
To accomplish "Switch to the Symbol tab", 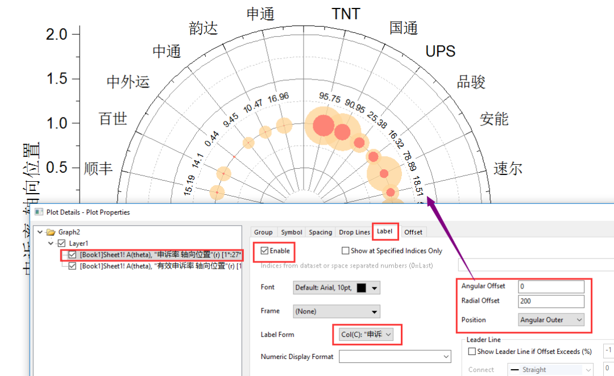I will [291, 232].
